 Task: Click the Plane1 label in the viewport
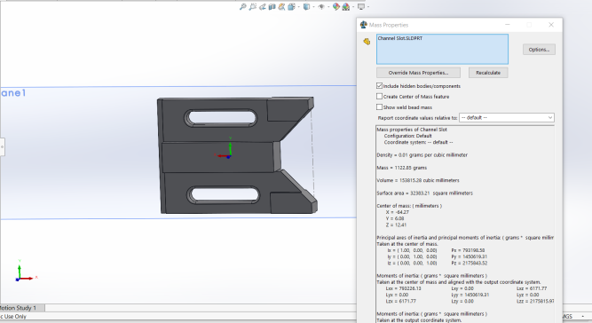[13, 93]
